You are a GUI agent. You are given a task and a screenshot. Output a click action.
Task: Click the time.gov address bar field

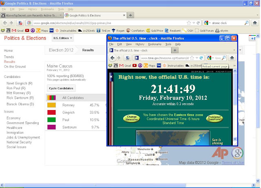tap(165, 58)
